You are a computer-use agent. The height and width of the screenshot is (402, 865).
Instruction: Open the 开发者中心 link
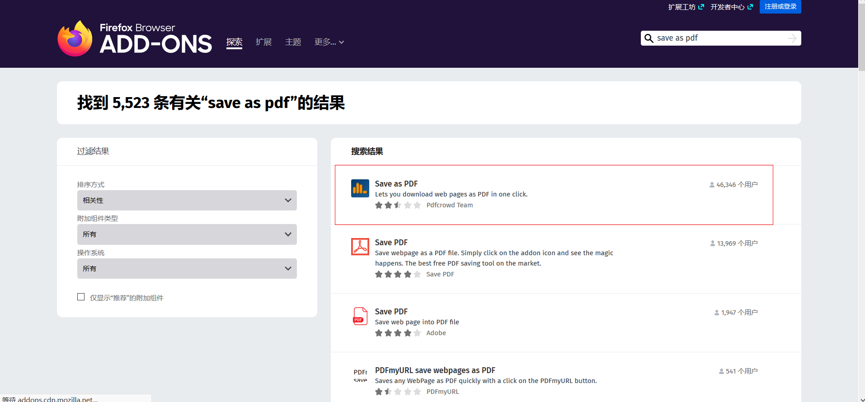click(x=727, y=7)
